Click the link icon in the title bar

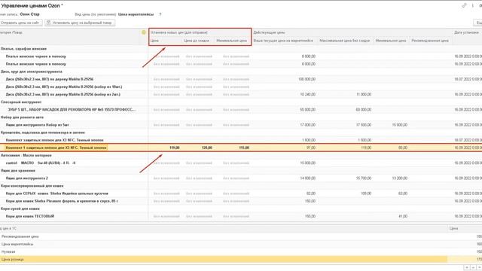pyautogui.click(x=464, y=5)
